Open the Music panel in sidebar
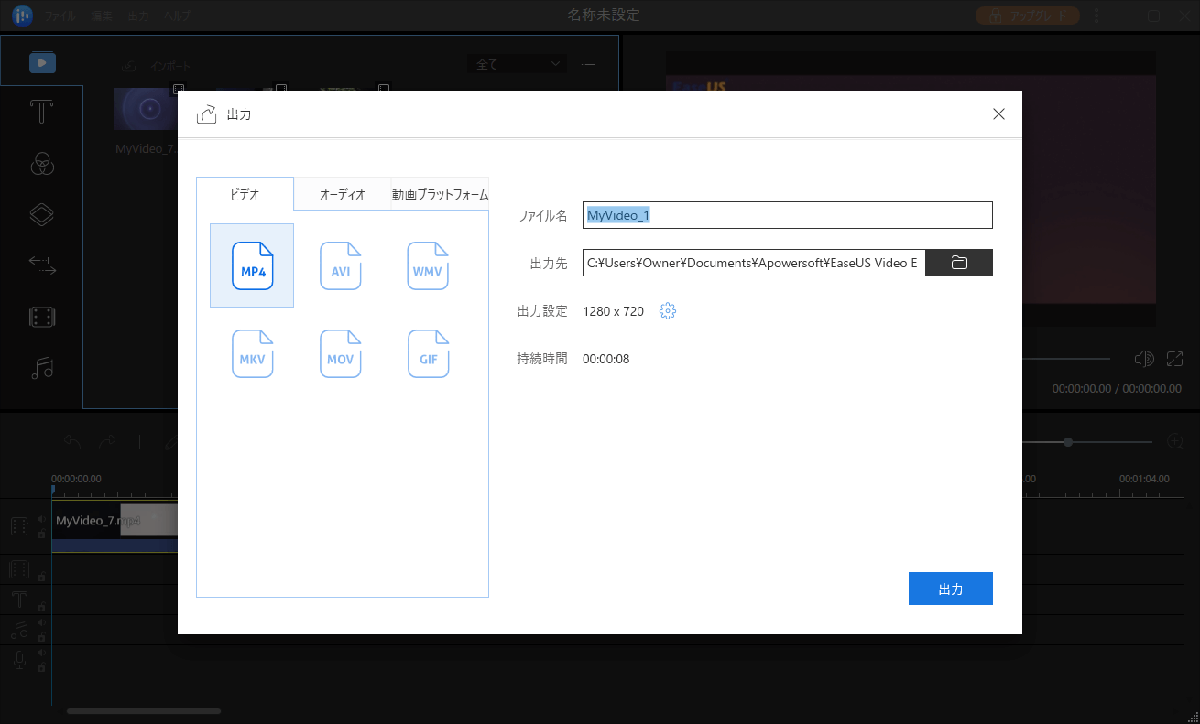Screen dimensions: 1200x724 (x=42, y=368)
